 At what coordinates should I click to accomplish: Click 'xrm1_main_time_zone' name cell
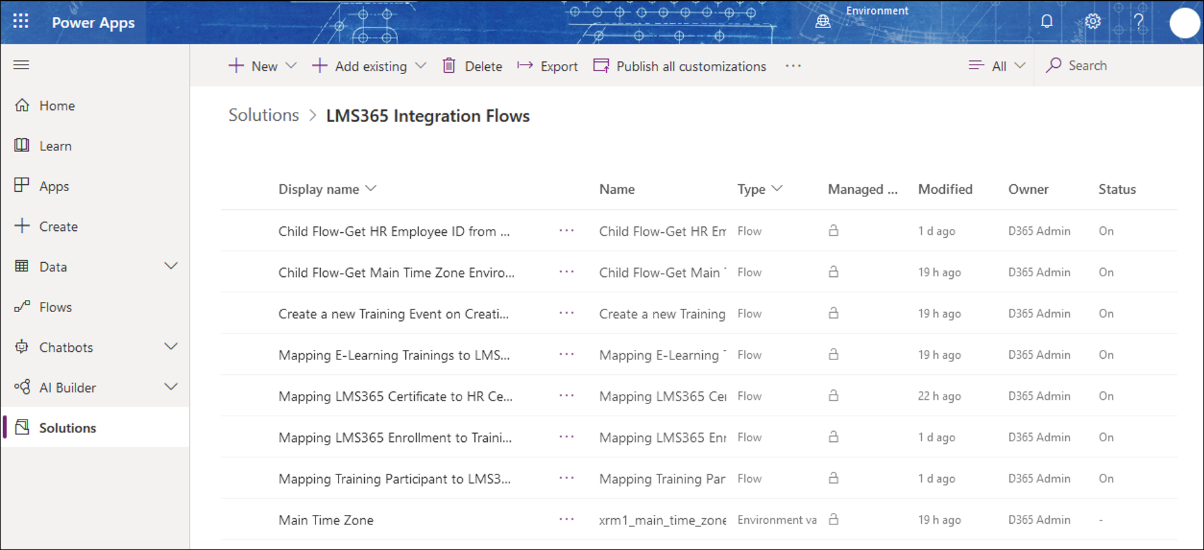(x=662, y=521)
